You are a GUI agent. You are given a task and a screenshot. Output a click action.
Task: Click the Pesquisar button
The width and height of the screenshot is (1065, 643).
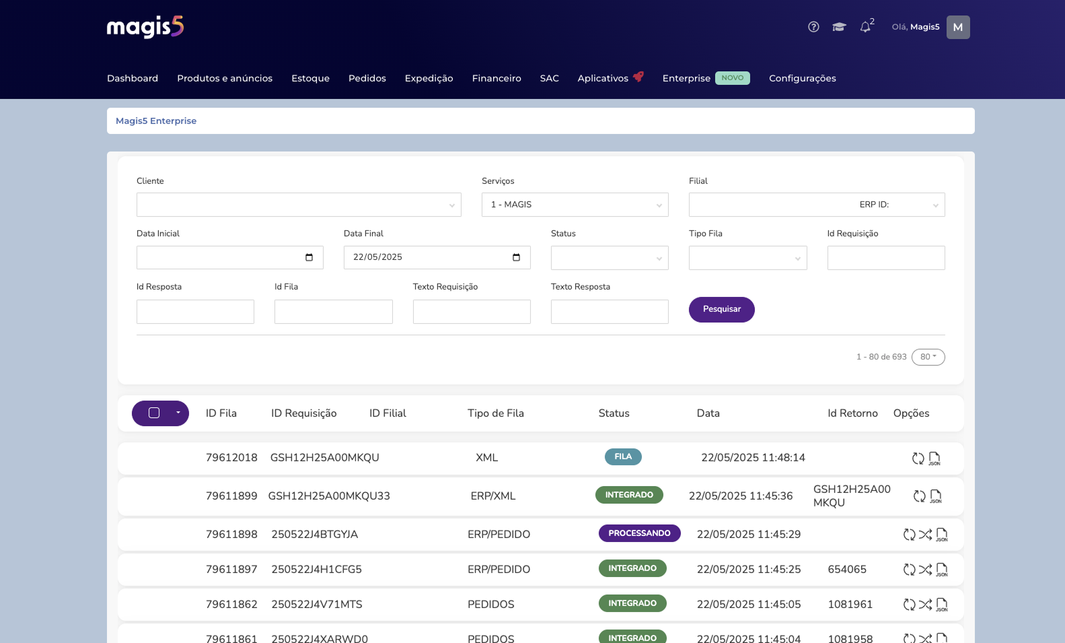(722, 310)
